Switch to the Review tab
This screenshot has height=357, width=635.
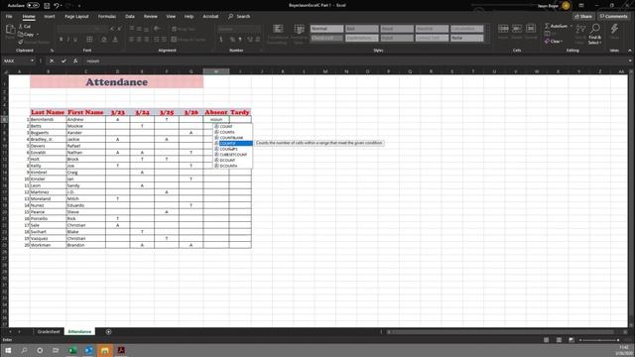pyautogui.click(x=150, y=16)
